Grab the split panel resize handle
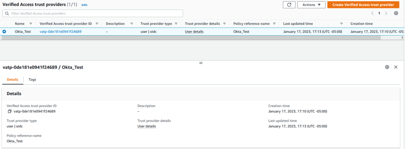The width and height of the screenshot is (405, 149). [201, 63]
